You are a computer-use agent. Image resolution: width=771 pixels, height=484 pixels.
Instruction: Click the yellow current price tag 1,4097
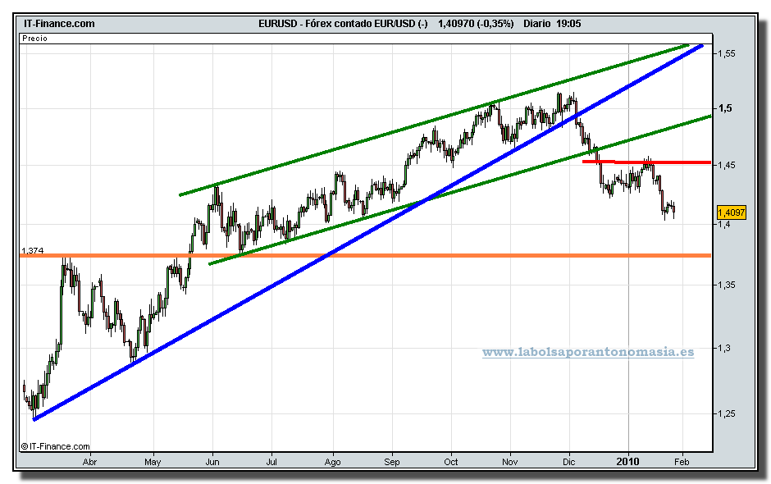pos(731,212)
